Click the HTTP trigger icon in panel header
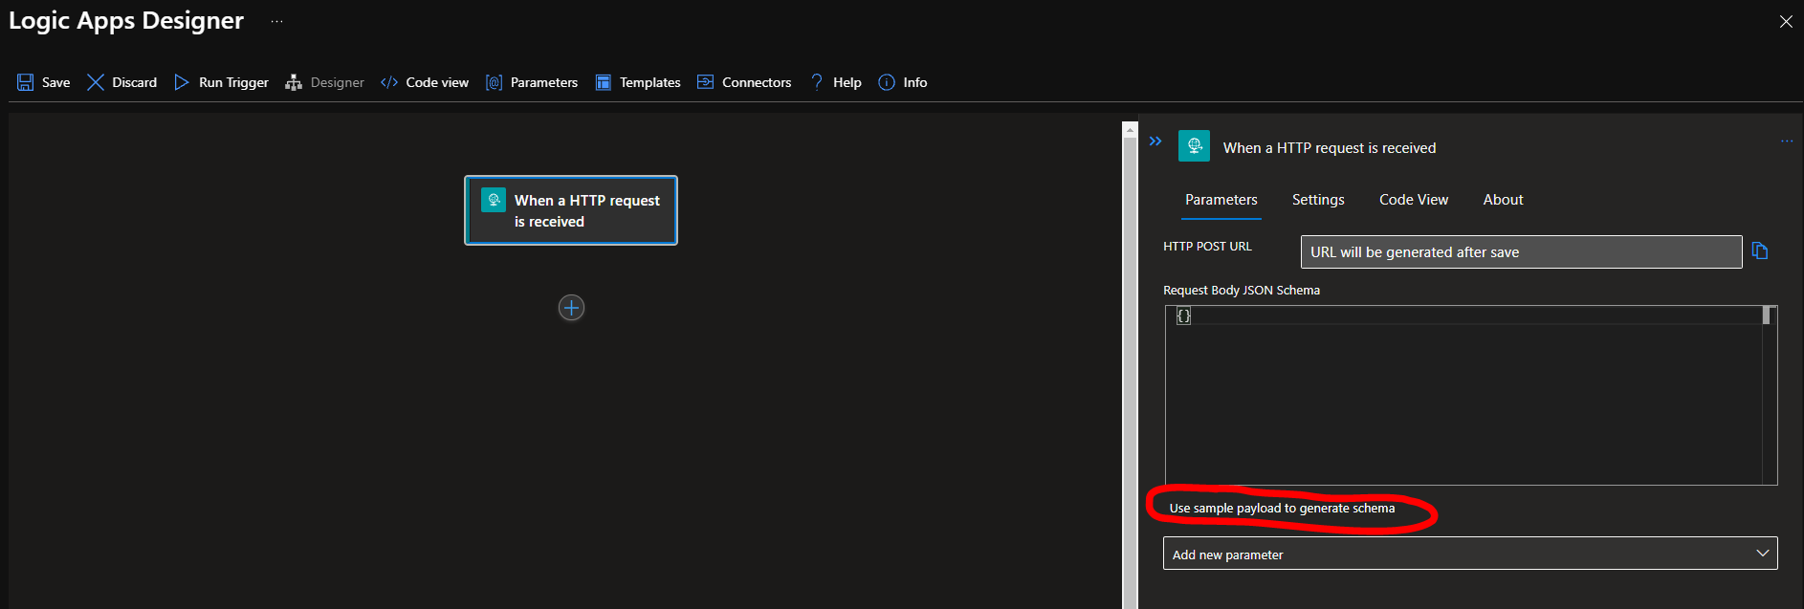The width and height of the screenshot is (1804, 609). click(1194, 146)
